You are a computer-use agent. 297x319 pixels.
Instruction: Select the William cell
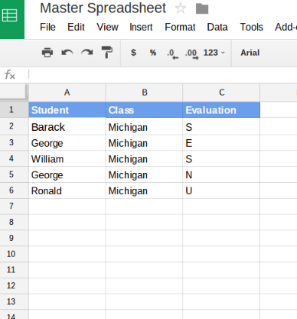coord(67,159)
